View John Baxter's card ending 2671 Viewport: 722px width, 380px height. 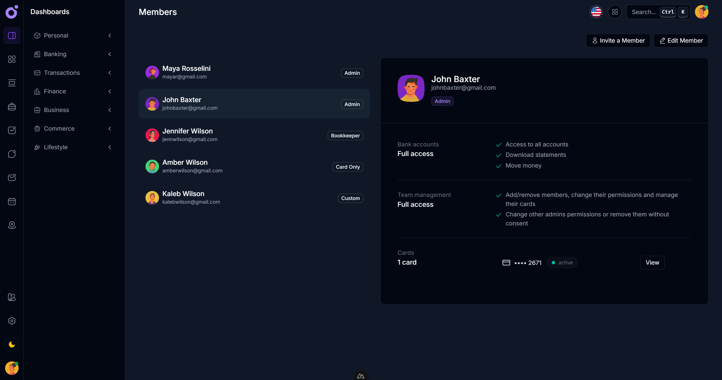tap(652, 262)
